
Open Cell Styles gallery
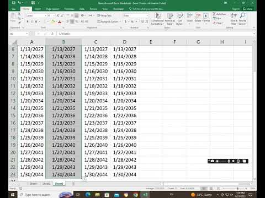pos(179,19)
